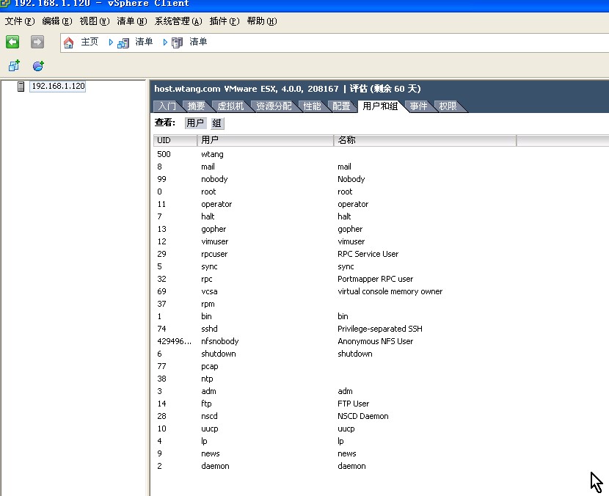
Task: Switch to the 权限 tab
Action: (x=448, y=106)
